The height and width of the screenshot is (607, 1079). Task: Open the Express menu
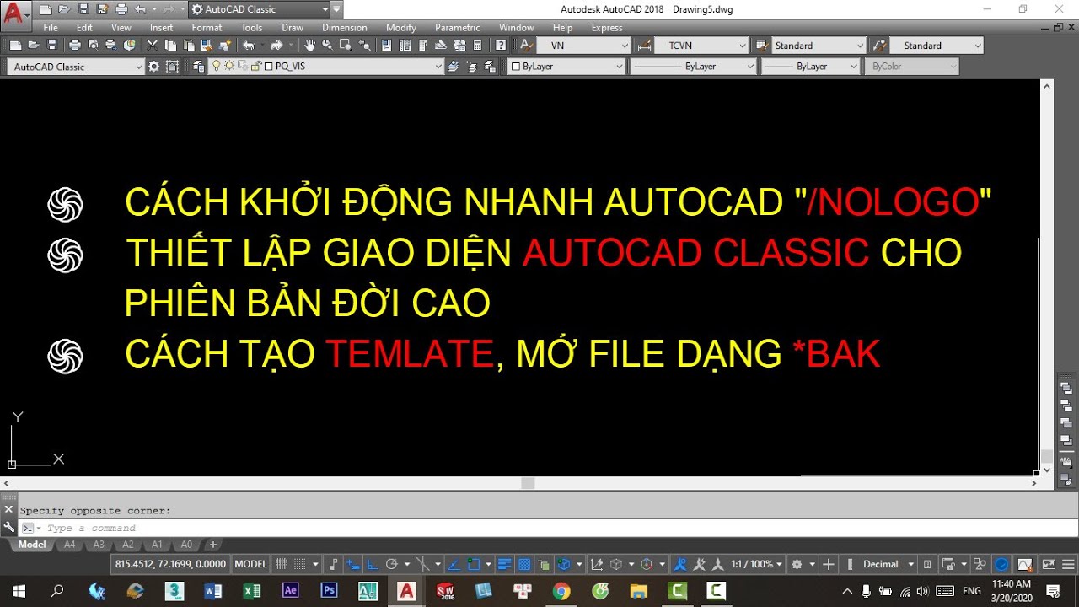[x=607, y=28]
